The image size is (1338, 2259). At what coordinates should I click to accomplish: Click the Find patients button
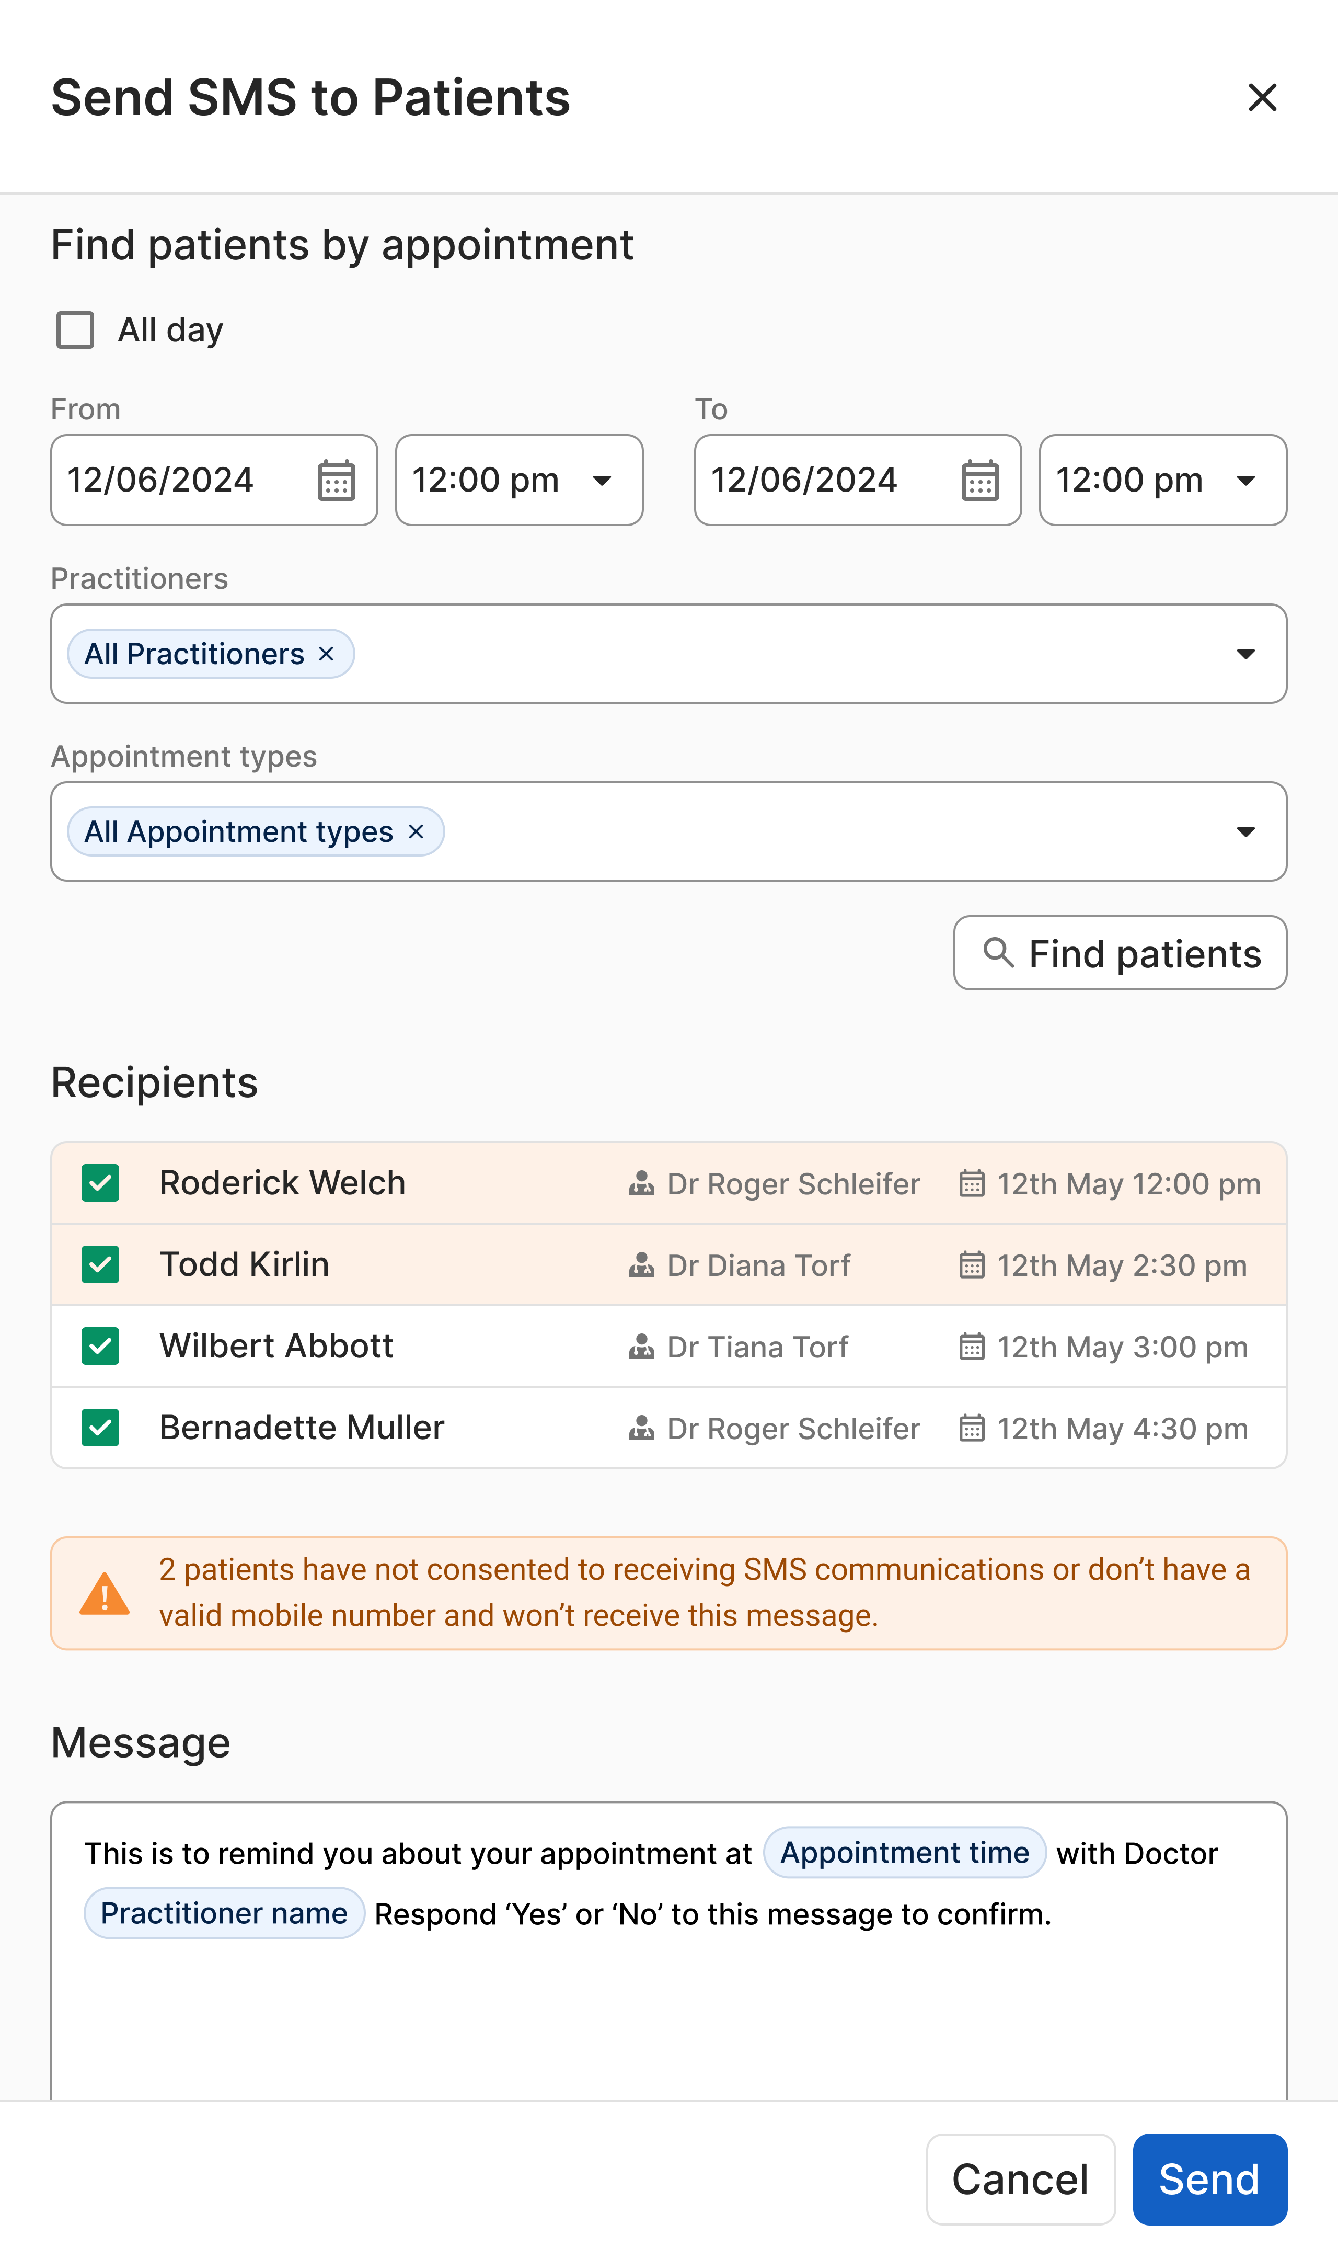tap(1120, 953)
